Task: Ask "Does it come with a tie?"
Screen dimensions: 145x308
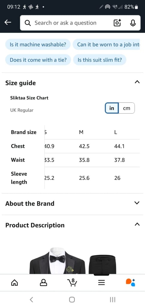Action: click(x=38, y=60)
